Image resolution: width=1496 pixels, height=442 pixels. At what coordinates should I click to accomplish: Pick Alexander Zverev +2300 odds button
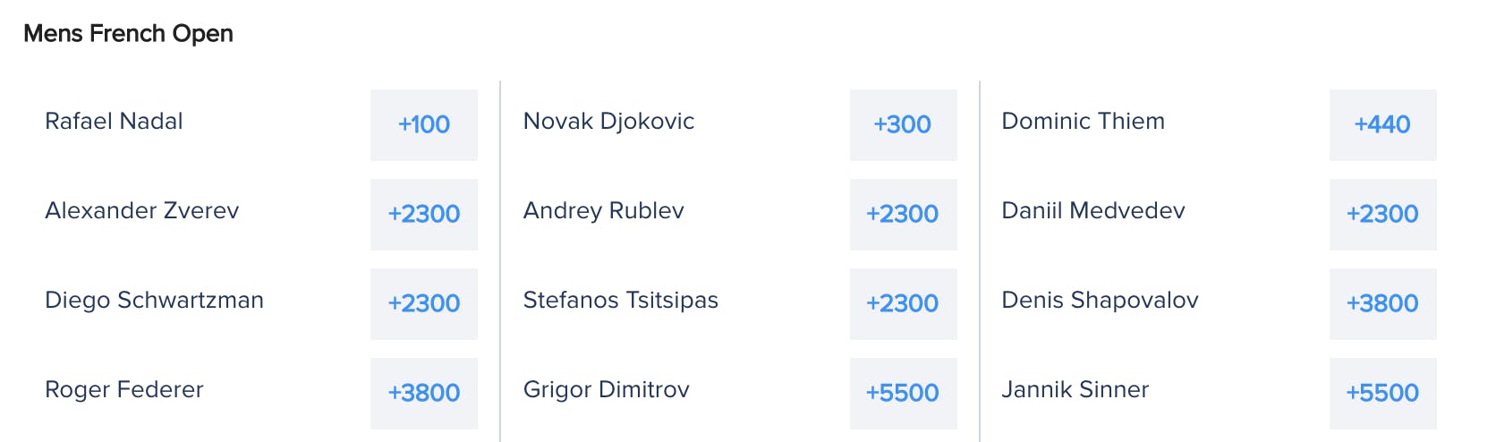(x=424, y=215)
